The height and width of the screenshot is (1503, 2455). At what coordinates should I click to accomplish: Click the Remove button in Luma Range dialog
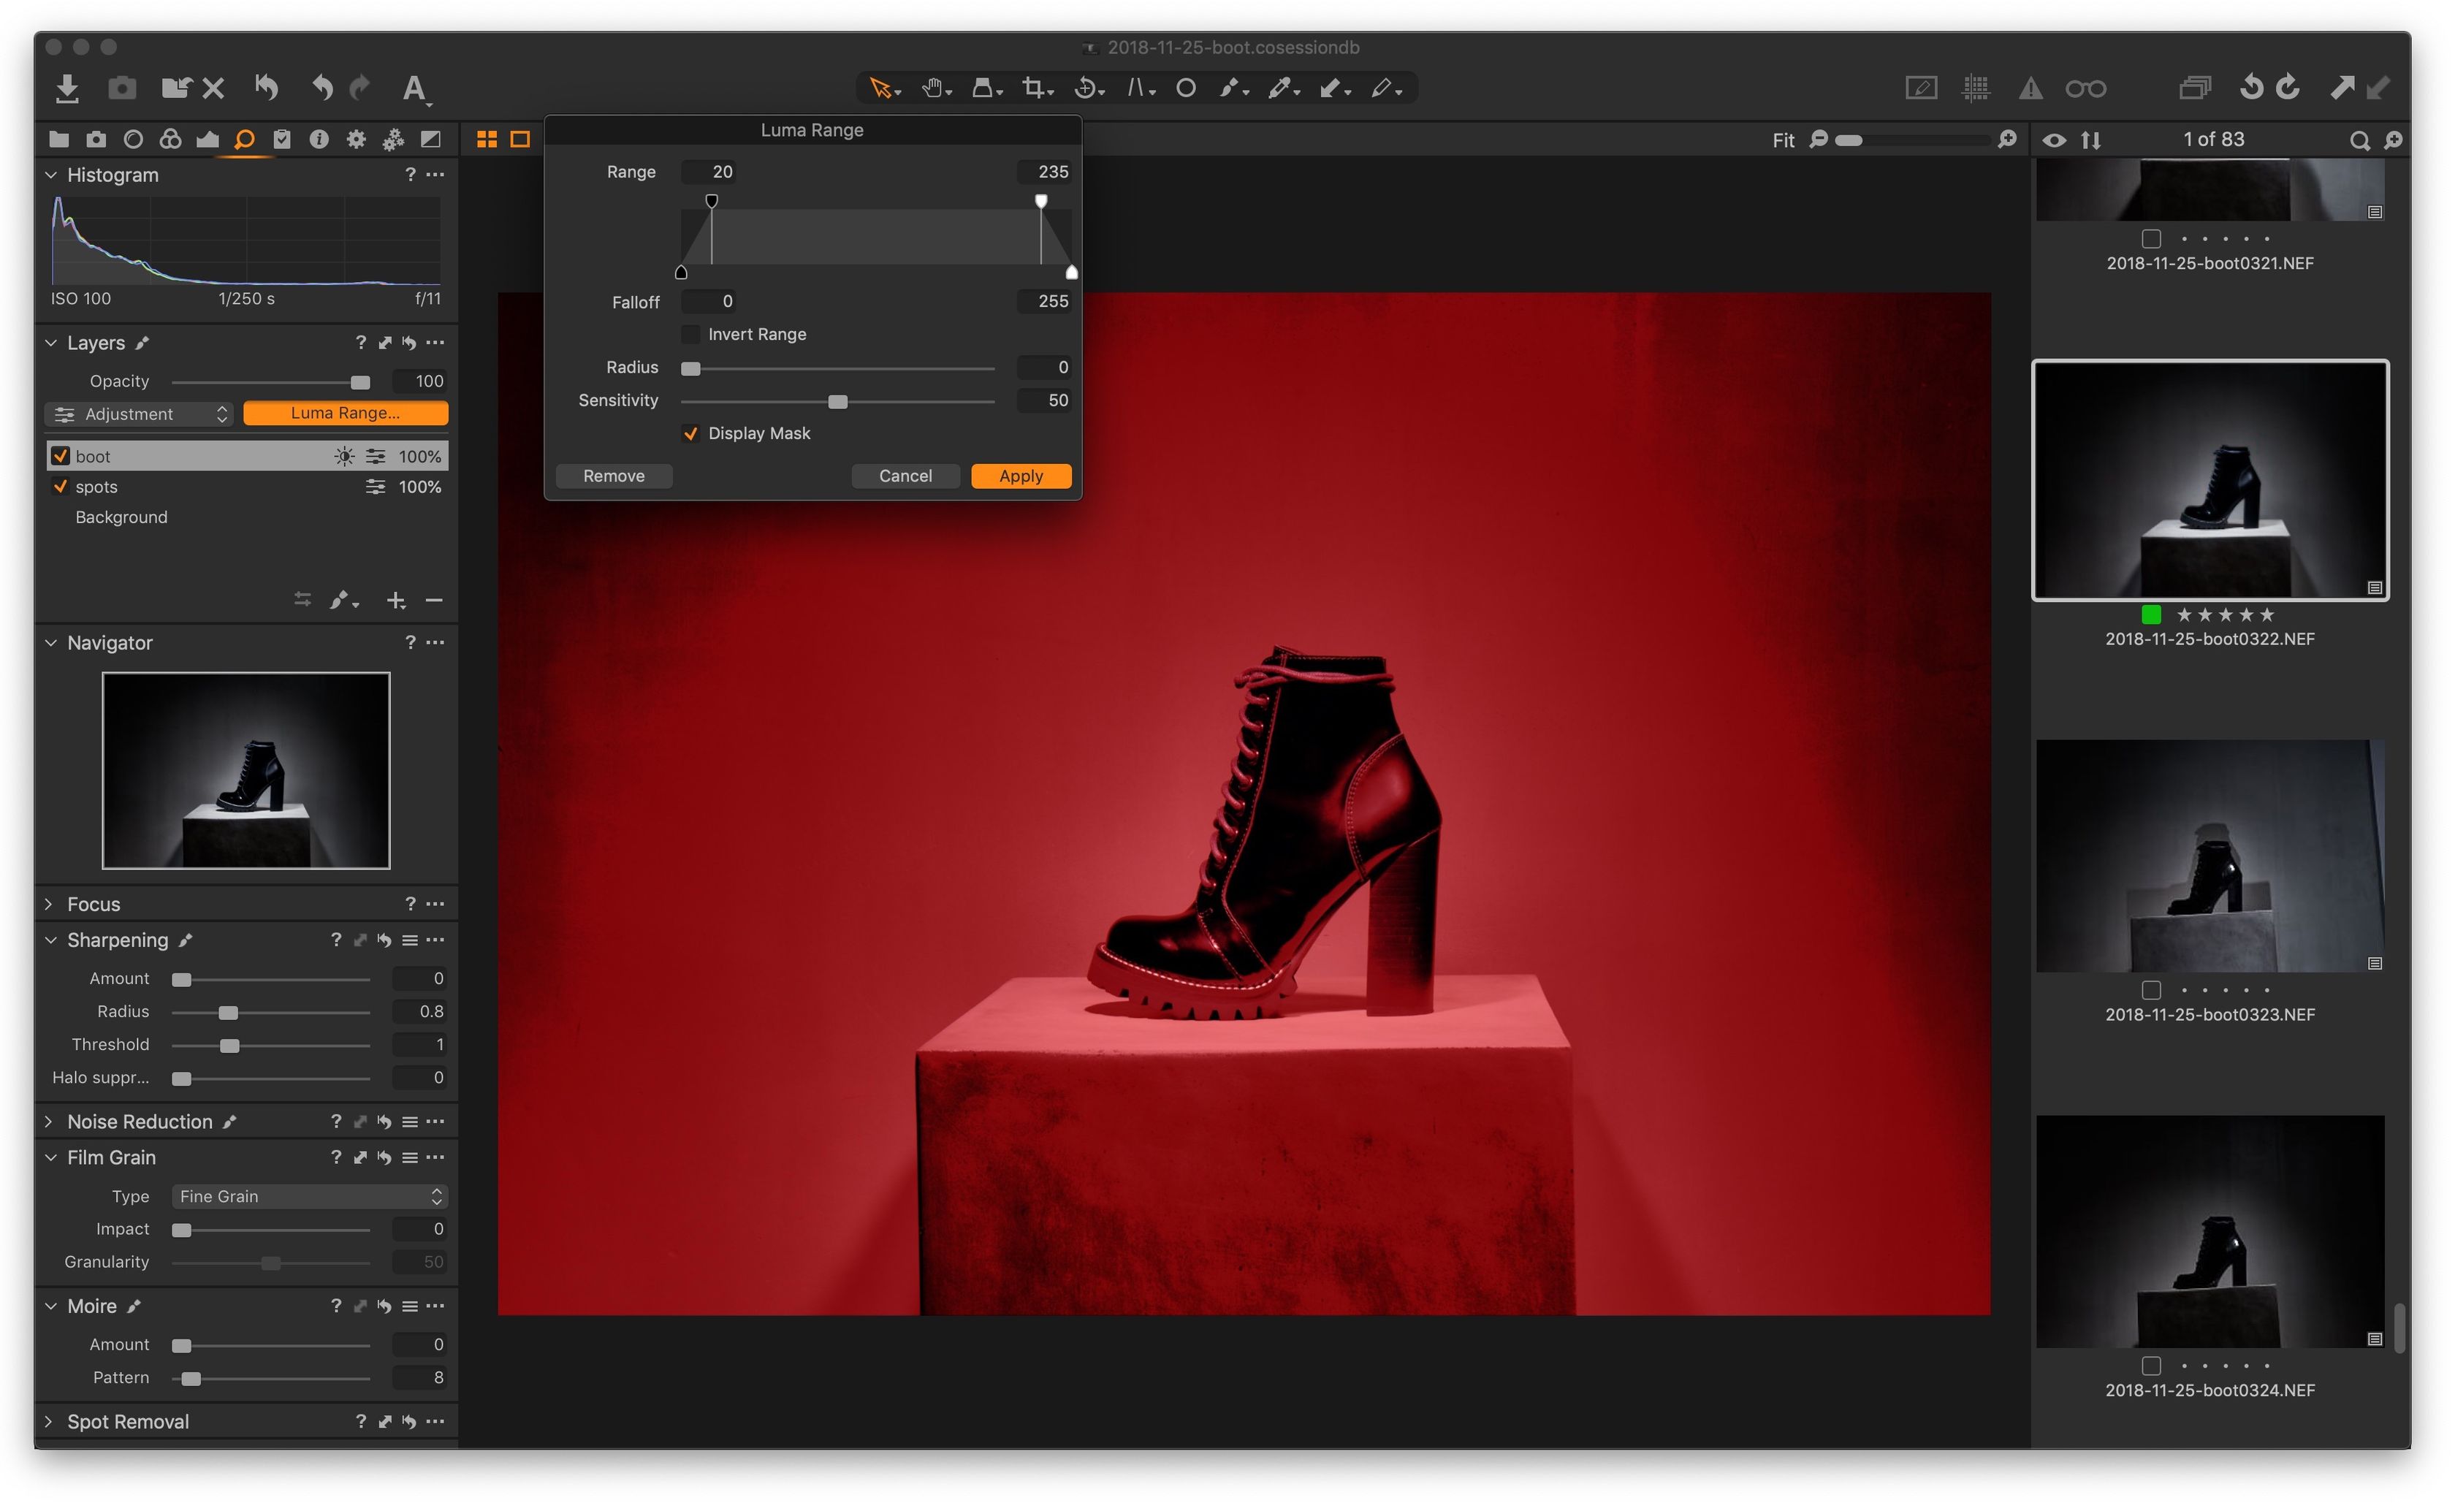(614, 476)
